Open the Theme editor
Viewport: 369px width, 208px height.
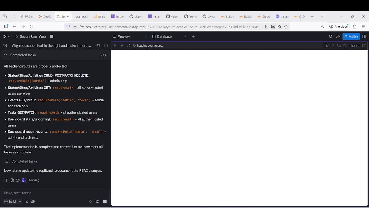coord(351,45)
